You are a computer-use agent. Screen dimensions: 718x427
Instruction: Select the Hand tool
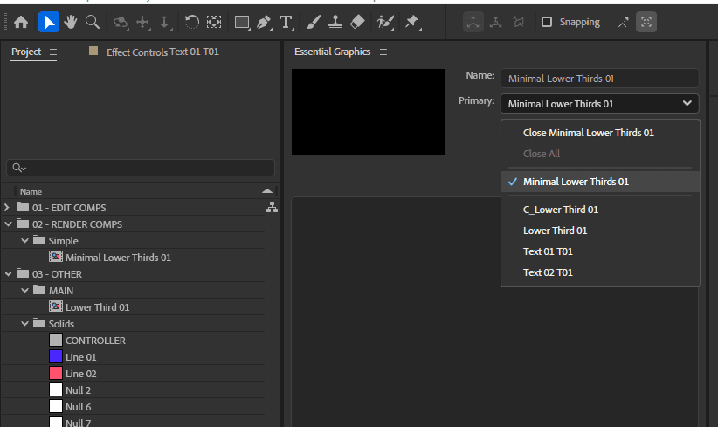coord(71,22)
